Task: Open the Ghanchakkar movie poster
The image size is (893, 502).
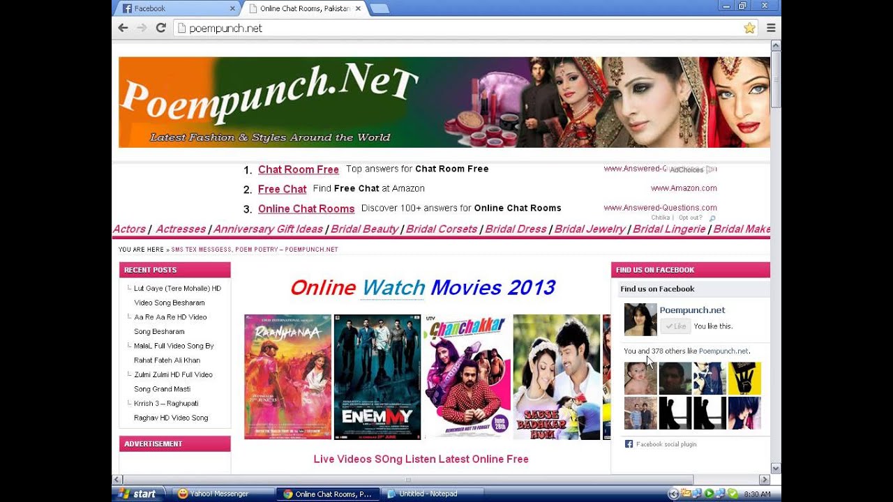Action: point(467,376)
